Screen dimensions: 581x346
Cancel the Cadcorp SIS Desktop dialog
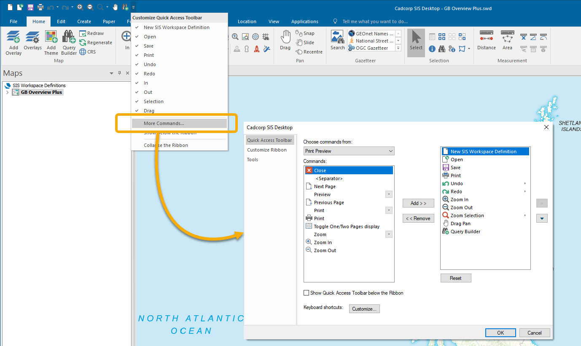(x=535, y=333)
